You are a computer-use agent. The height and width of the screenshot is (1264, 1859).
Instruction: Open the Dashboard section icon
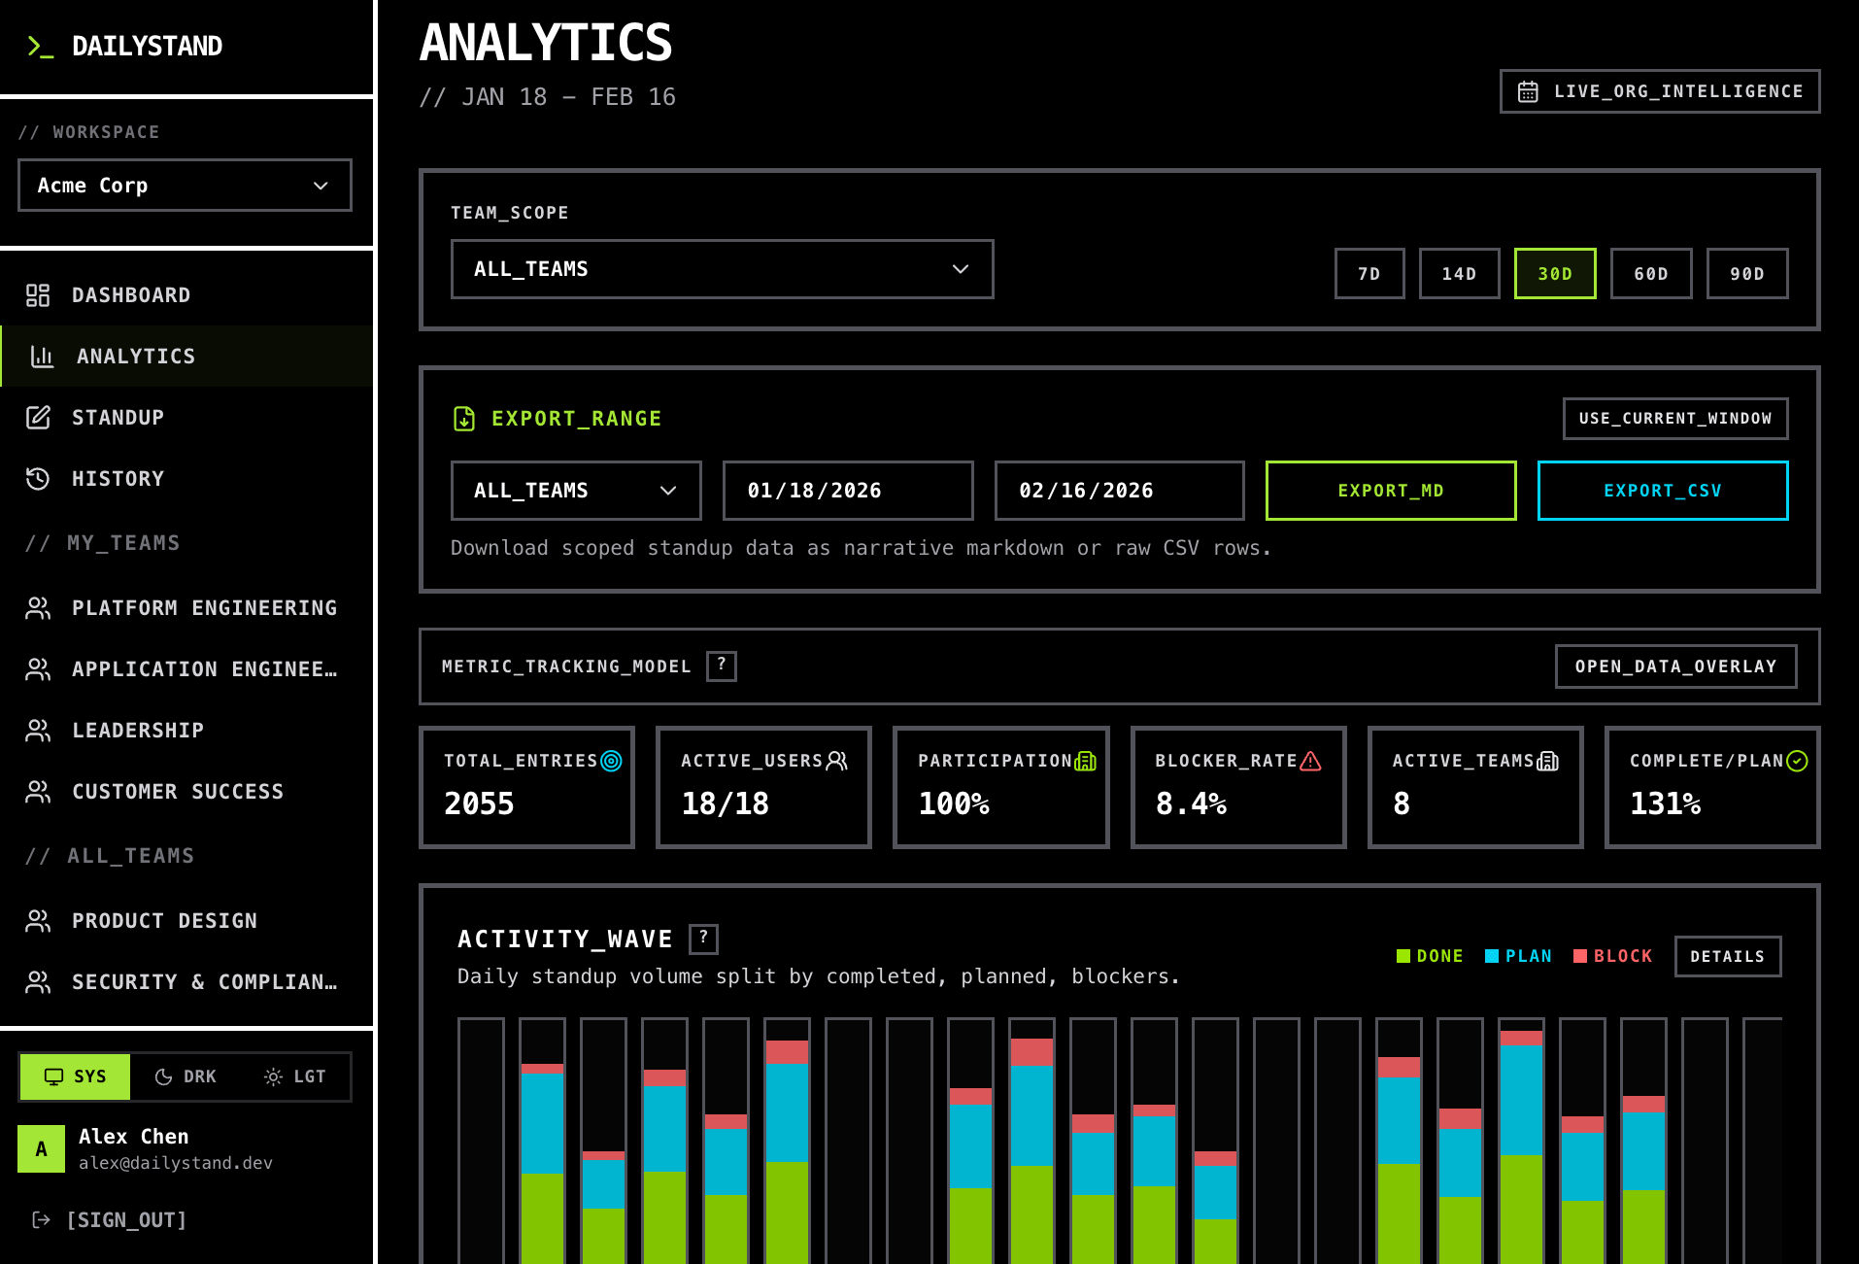(39, 294)
